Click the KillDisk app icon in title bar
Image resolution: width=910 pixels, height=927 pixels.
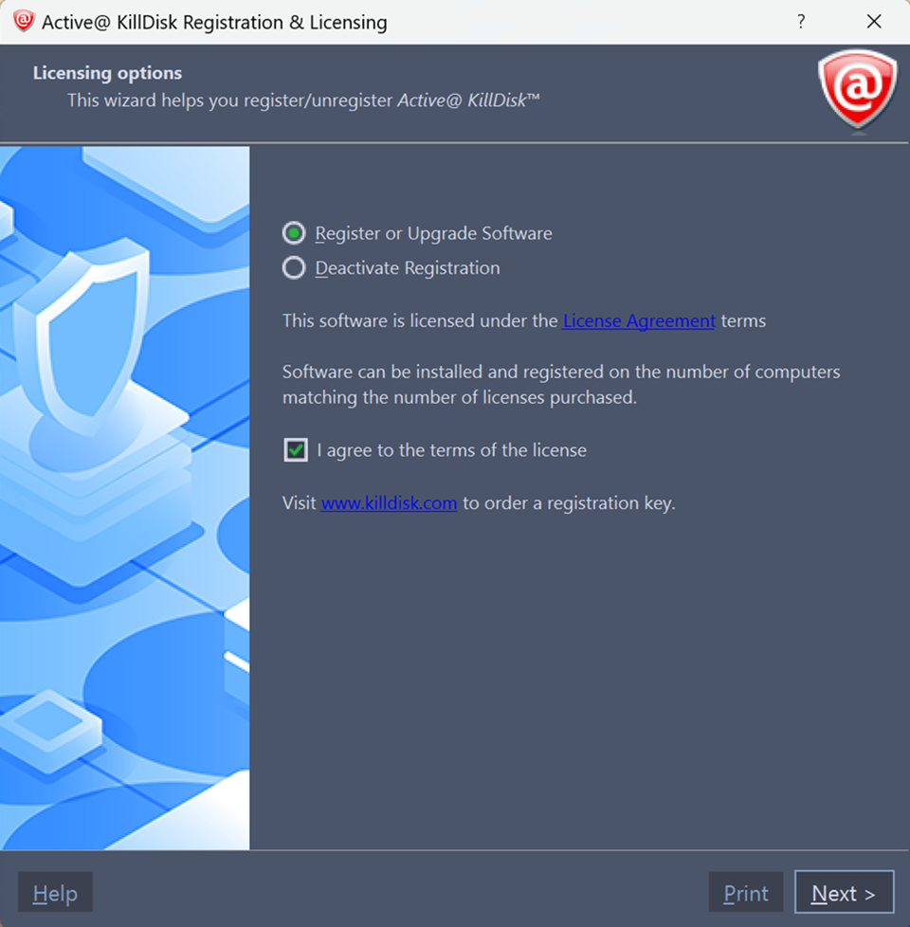(23, 21)
